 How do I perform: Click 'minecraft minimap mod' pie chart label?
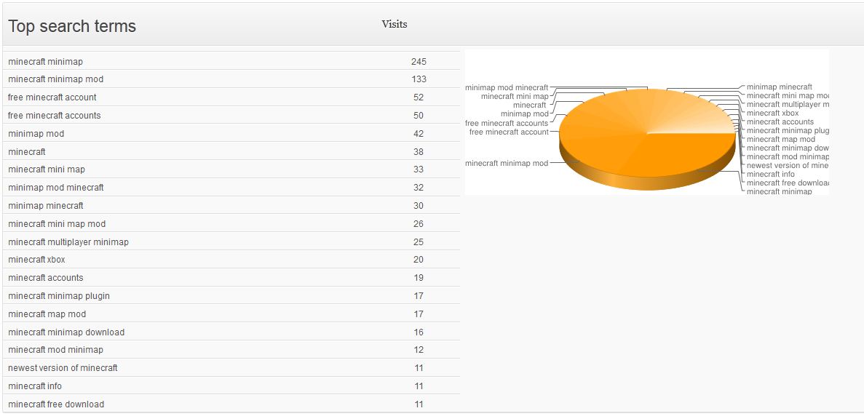pyautogui.click(x=507, y=164)
